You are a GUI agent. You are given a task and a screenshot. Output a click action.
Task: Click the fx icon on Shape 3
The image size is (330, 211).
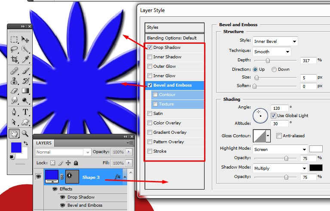[x=117, y=177]
